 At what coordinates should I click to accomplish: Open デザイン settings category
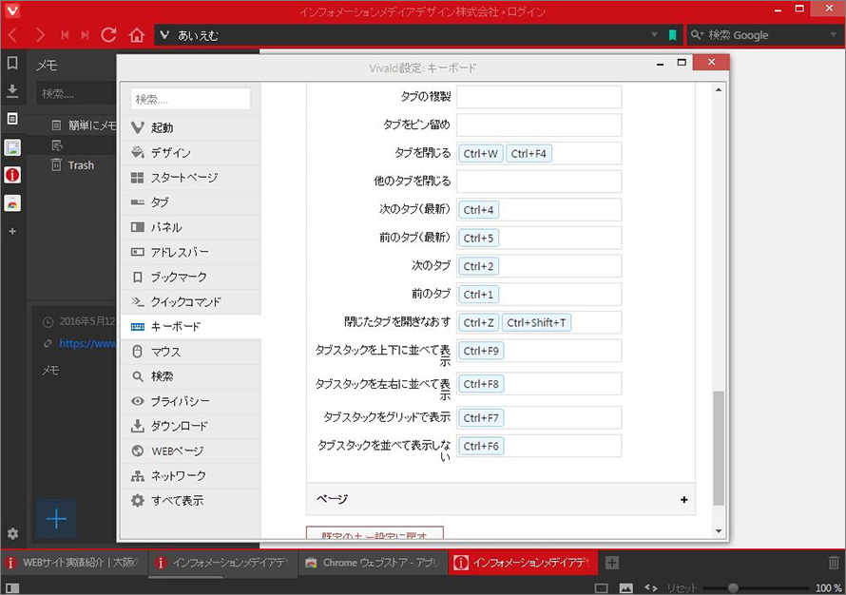click(x=190, y=153)
